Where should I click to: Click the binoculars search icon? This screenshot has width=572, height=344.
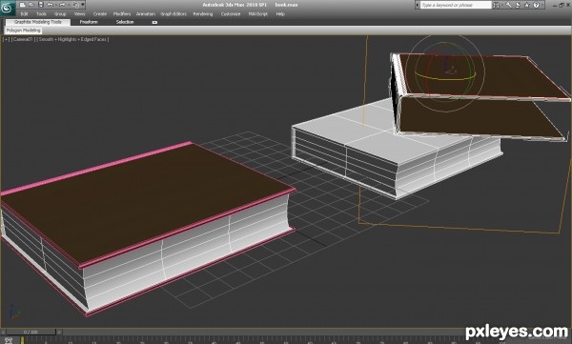coord(496,5)
